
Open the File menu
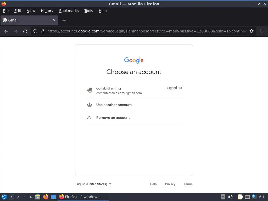click(6, 11)
